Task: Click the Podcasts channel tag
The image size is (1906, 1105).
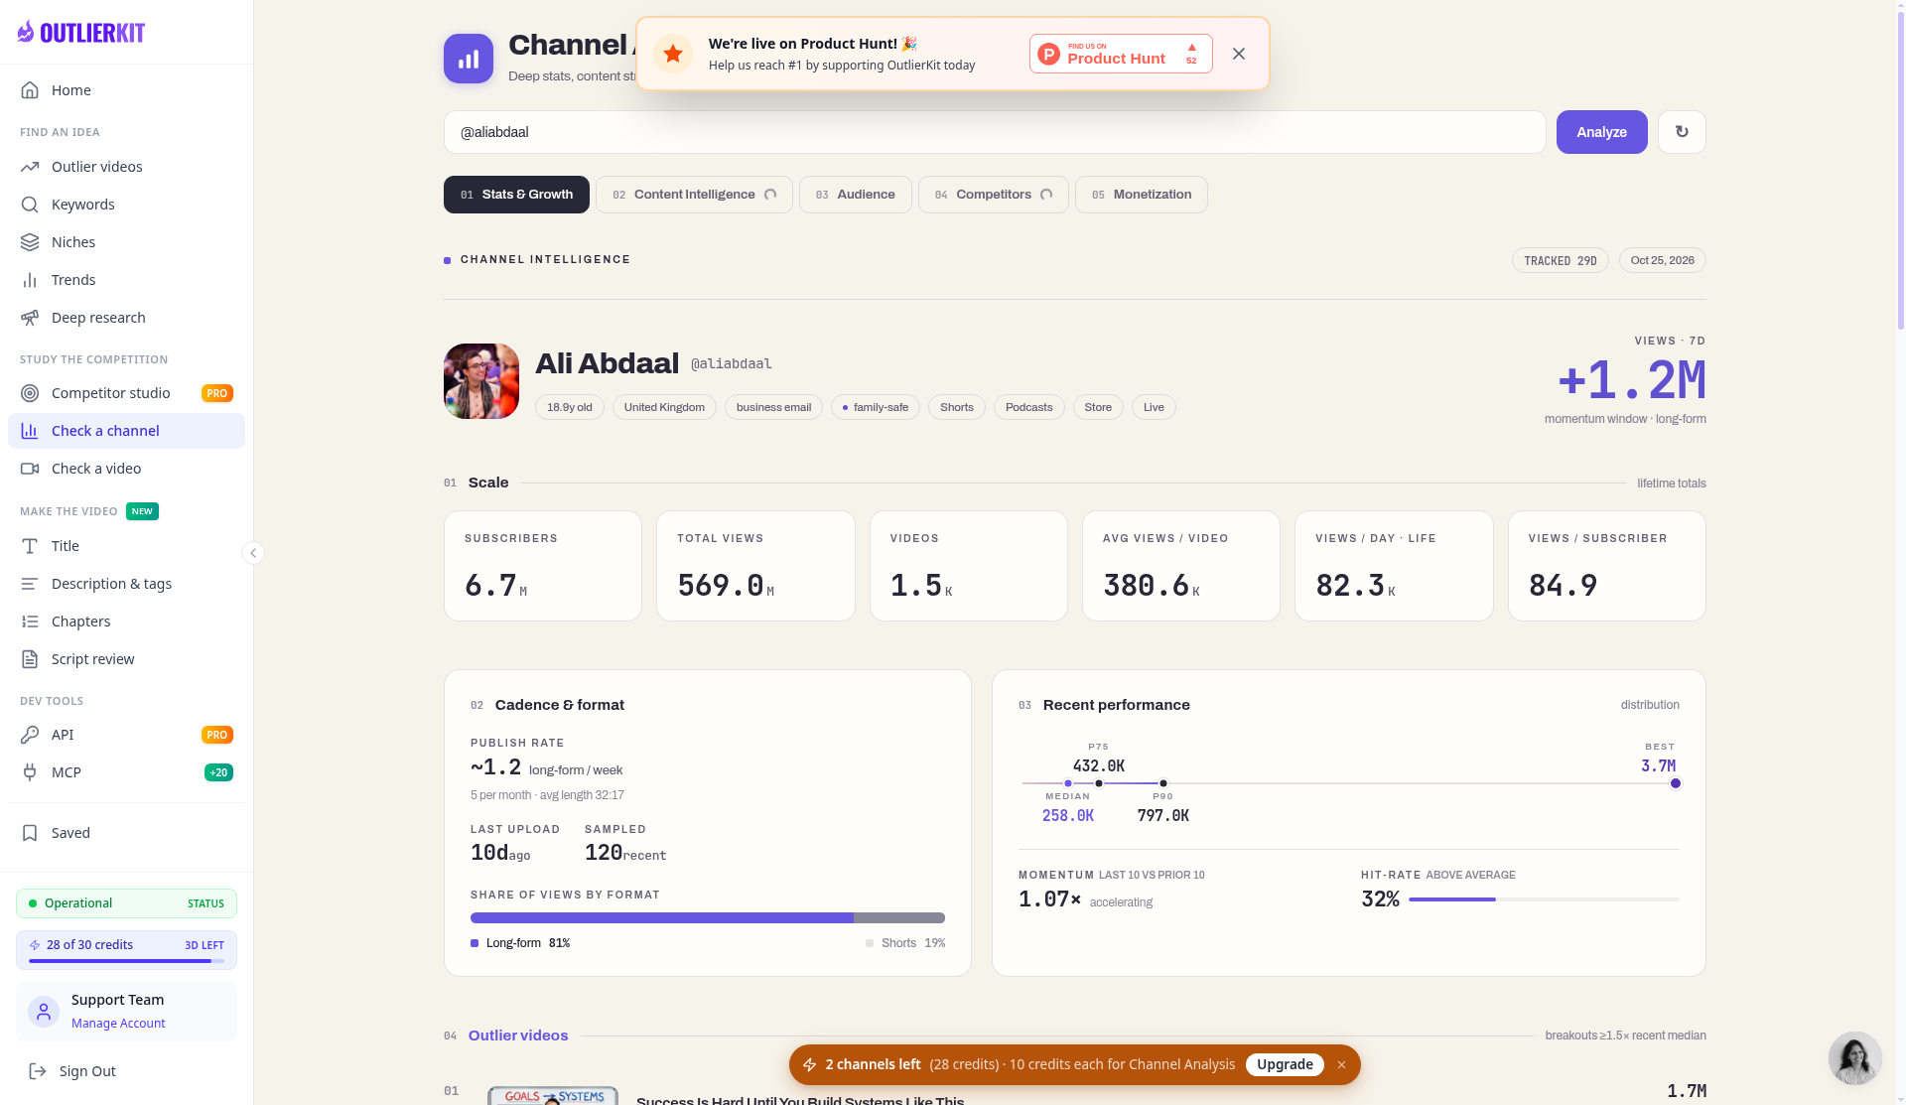Action: [x=1028, y=407]
